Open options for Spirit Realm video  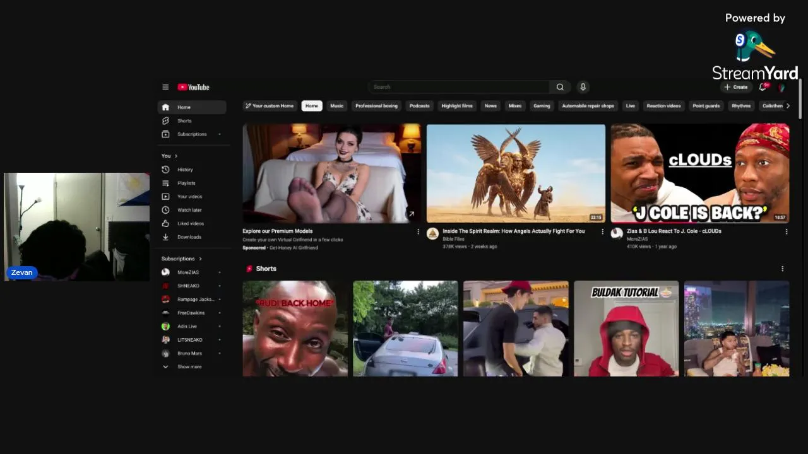602,231
